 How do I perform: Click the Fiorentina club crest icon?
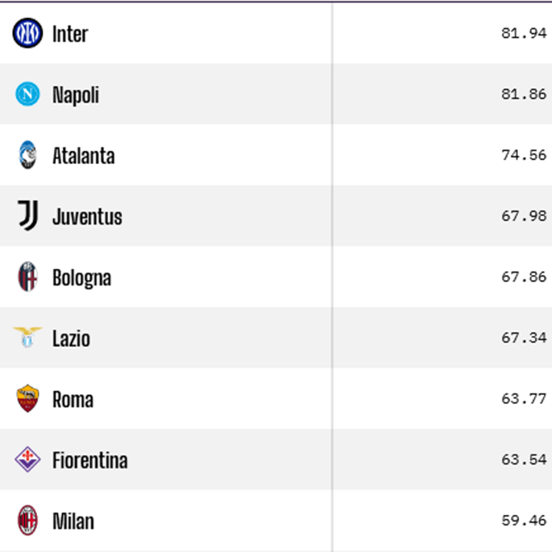(28, 460)
